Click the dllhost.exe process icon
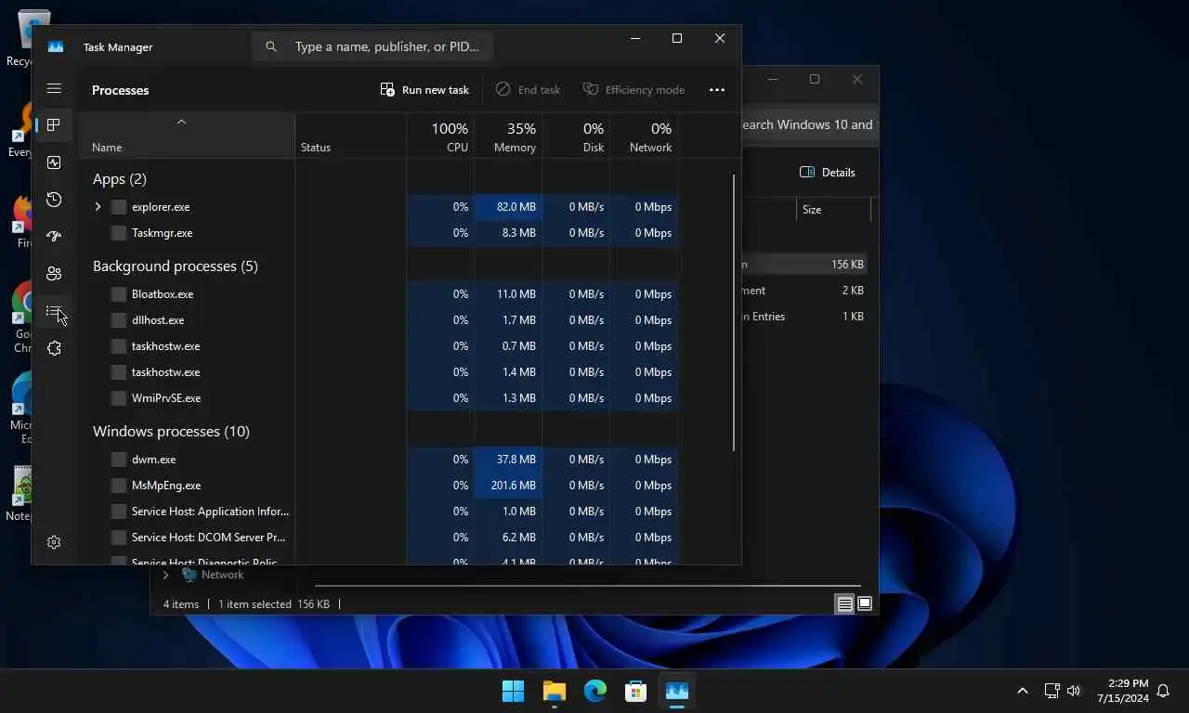Image resolution: width=1189 pixels, height=713 pixels. [x=118, y=320]
